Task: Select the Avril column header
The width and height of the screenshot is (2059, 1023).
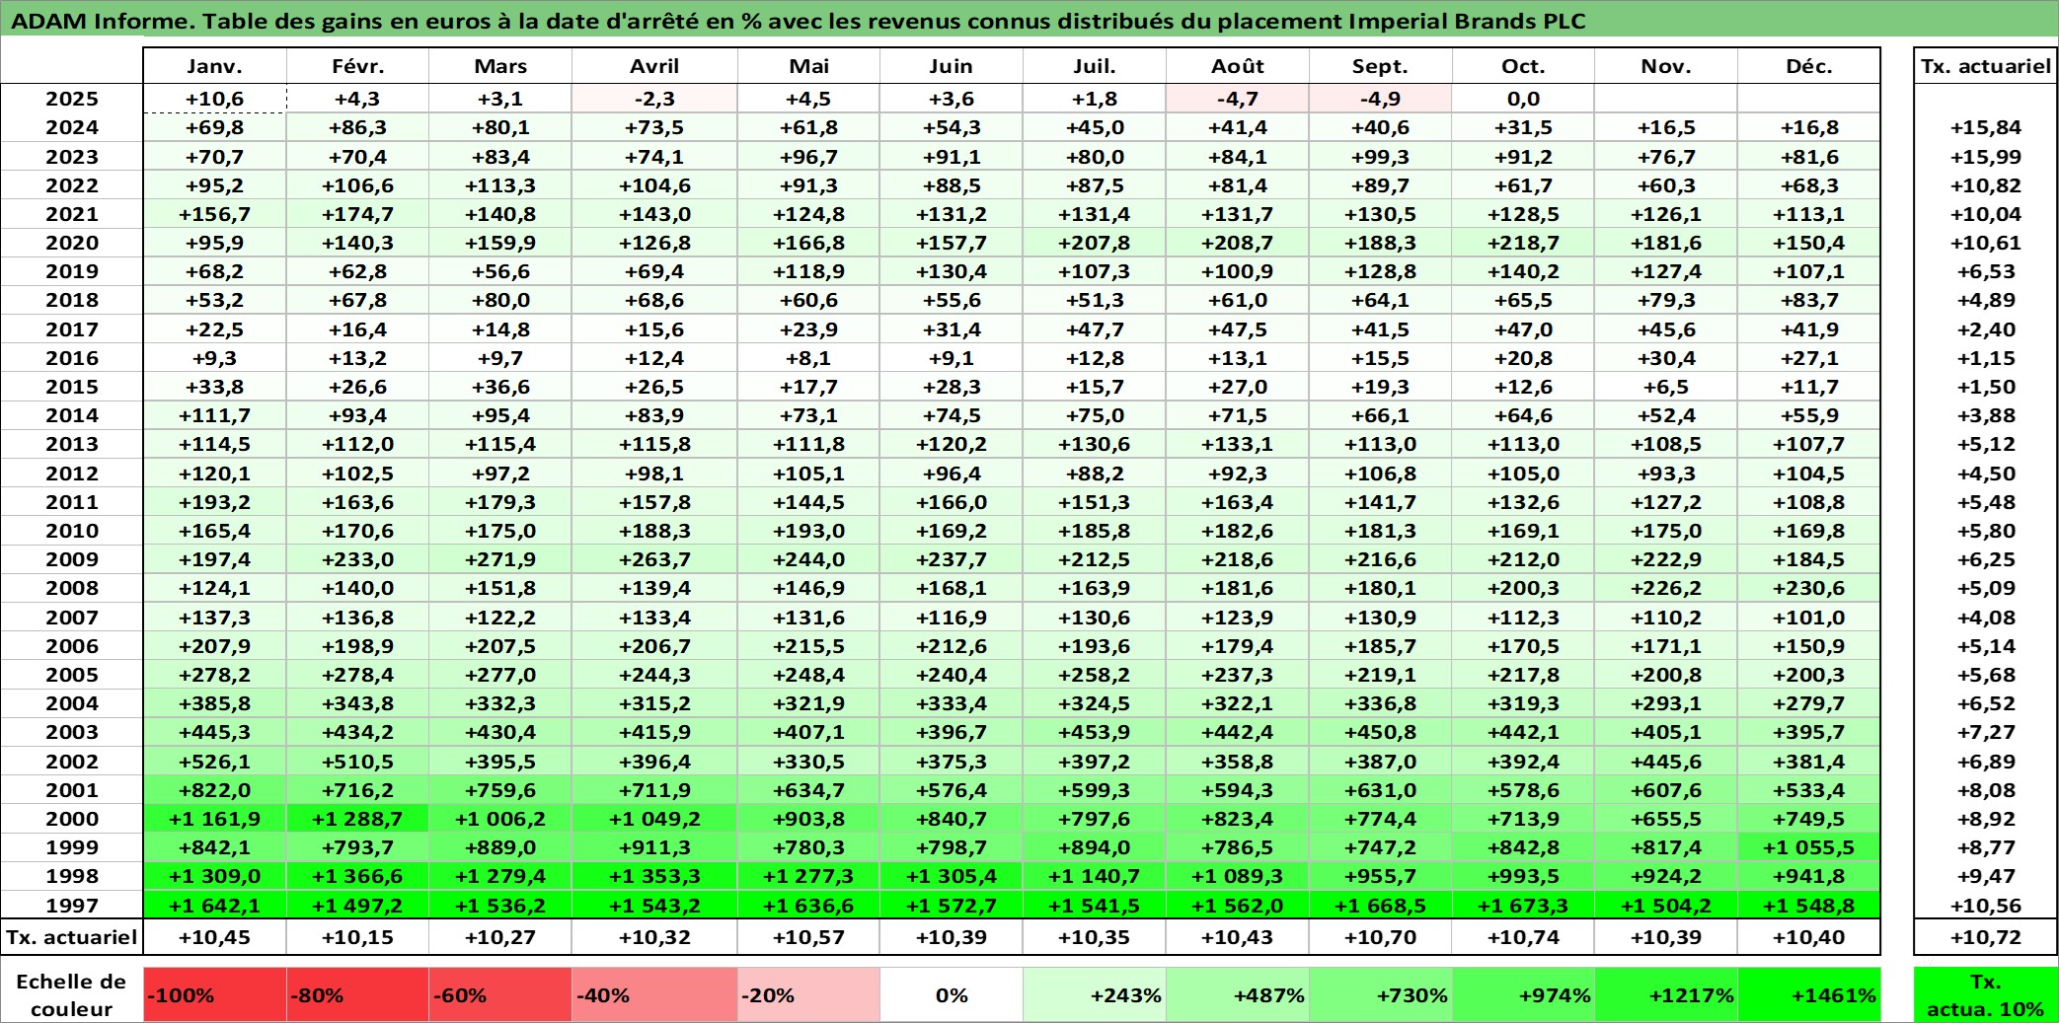Action: 654,66
